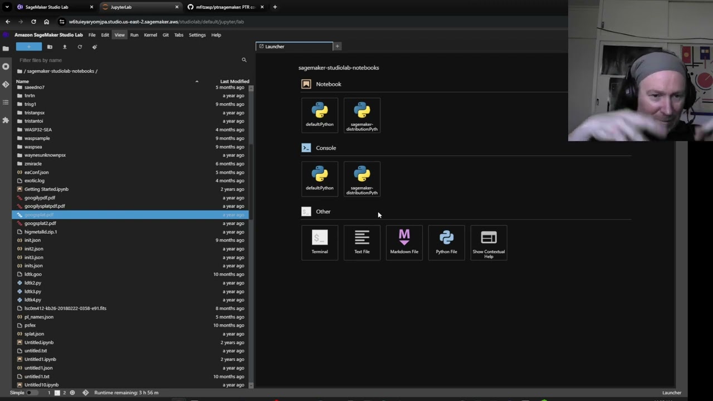Launch sagemaker-distribution Python console

click(x=362, y=179)
